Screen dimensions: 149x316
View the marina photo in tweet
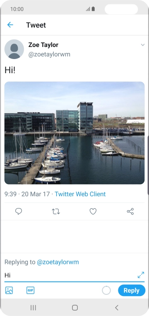coord(74,133)
